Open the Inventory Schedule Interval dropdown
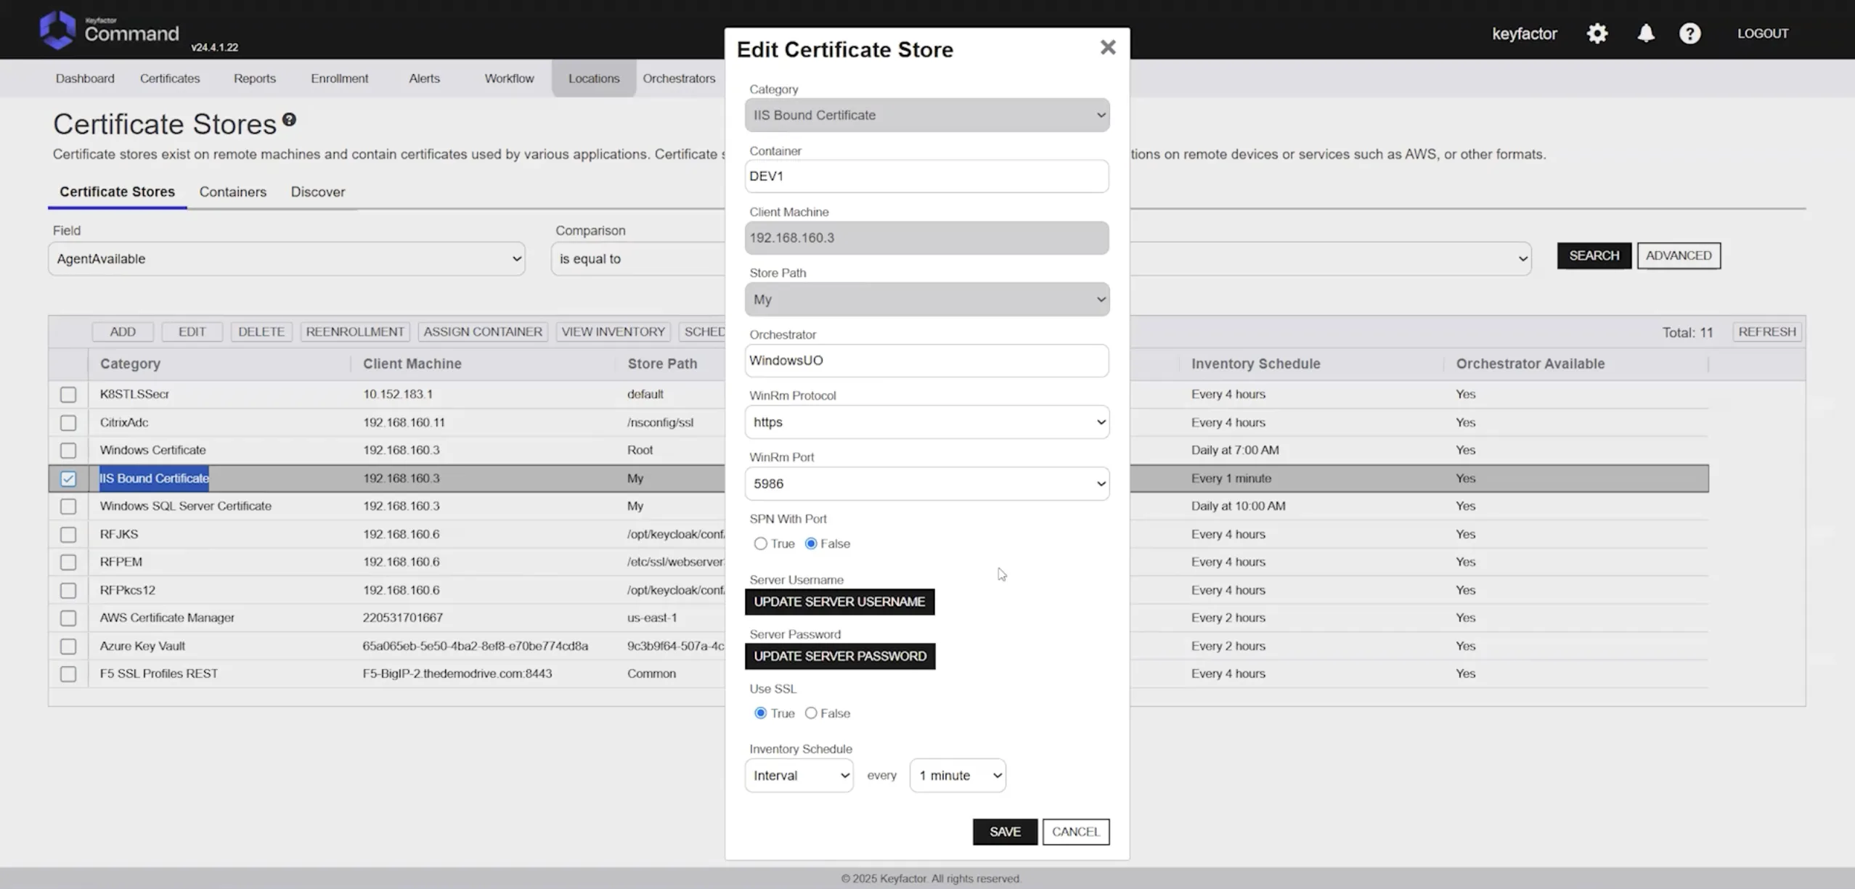The image size is (1855, 889). tap(799, 776)
